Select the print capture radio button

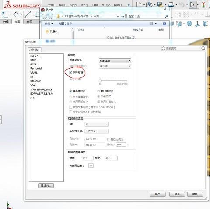(x=98, y=91)
